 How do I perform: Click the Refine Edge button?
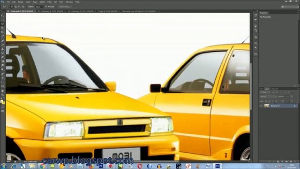pyautogui.click(x=65, y=7)
